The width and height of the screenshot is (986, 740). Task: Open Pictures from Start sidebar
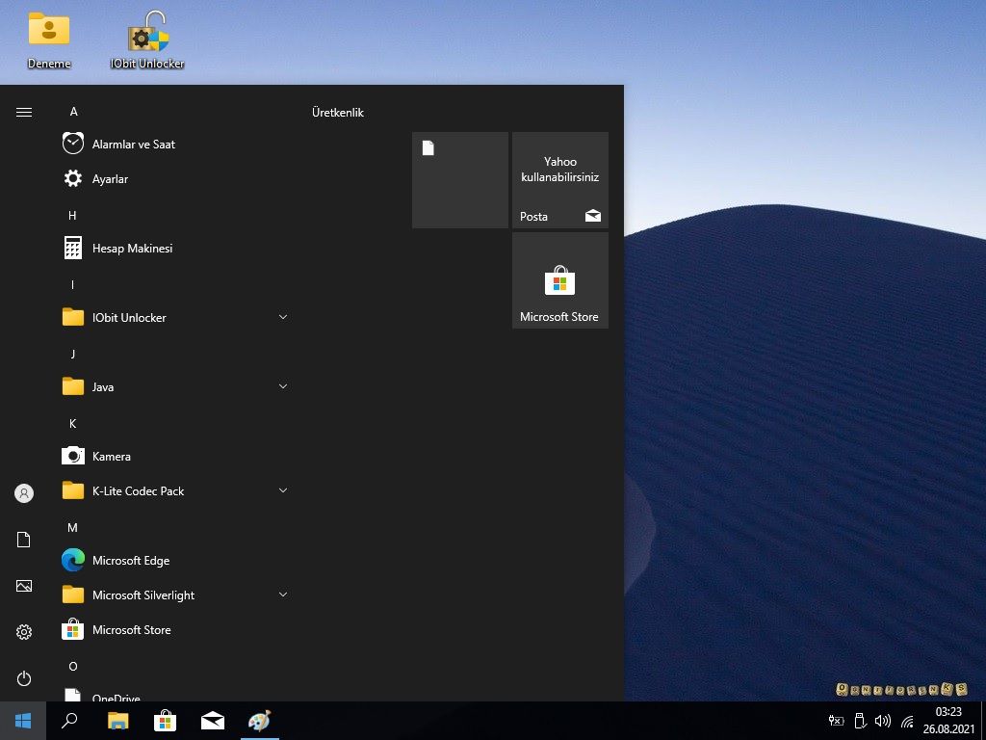pos(24,586)
